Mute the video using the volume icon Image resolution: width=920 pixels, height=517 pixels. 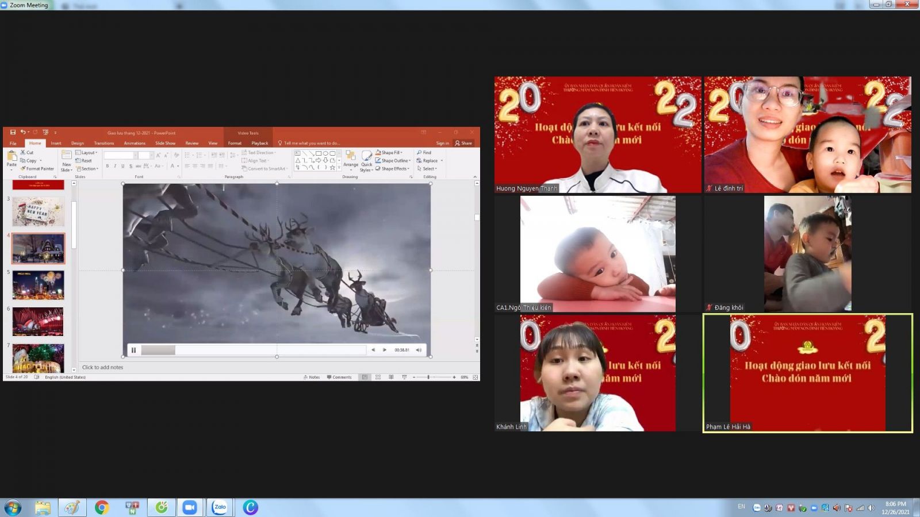pos(419,350)
